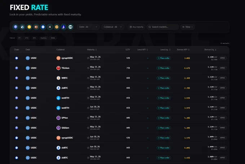Select the brown chain filter icon
245x164 pixels.
coord(36,27)
